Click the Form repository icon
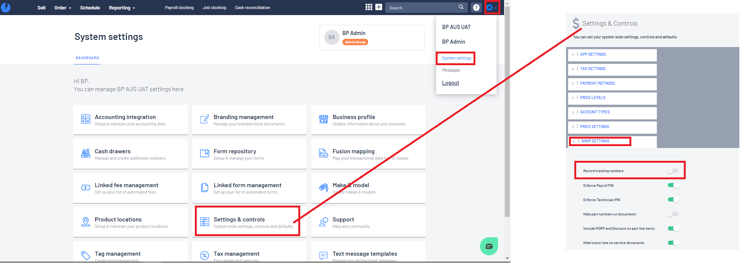 tap(205, 153)
